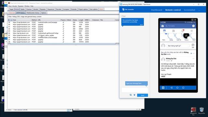The width and height of the screenshot is (208, 117).
Task: Switch to the Extender tab
Action: 74,9
